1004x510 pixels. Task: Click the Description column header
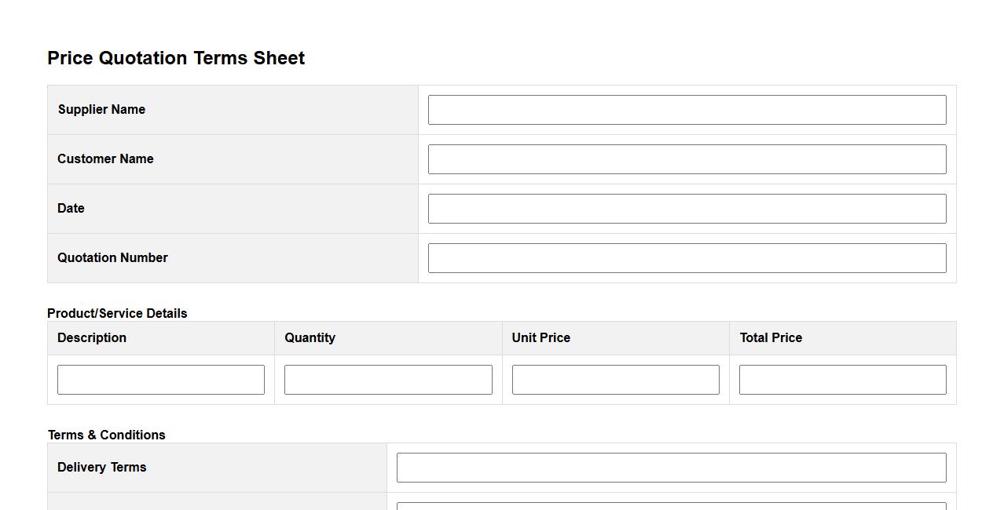92,338
